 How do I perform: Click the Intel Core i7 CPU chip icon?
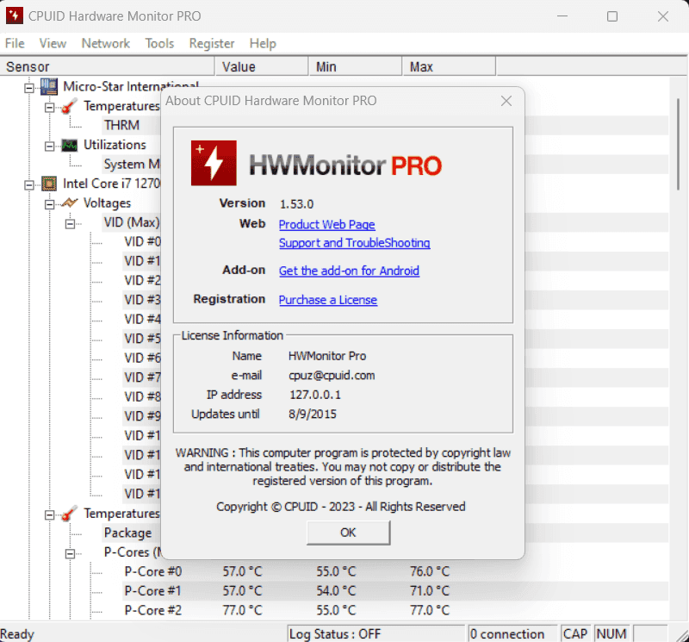[x=49, y=184]
